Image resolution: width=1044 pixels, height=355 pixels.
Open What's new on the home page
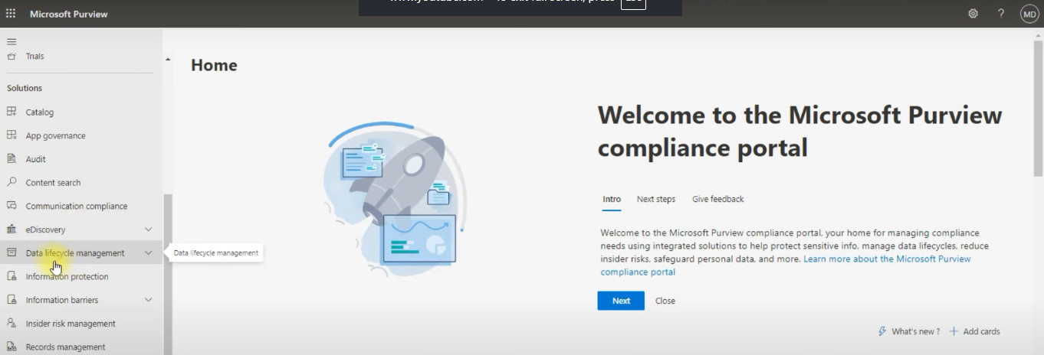pyautogui.click(x=909, y=331)
